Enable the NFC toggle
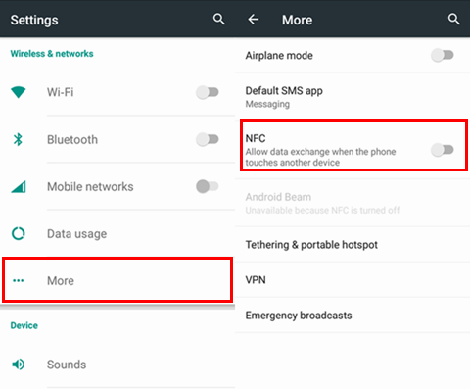This screenshot has height=389, width=470. [443, 150]
